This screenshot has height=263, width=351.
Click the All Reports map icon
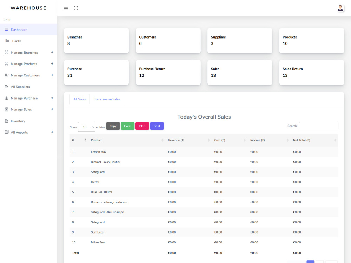(x=6, y=132)
